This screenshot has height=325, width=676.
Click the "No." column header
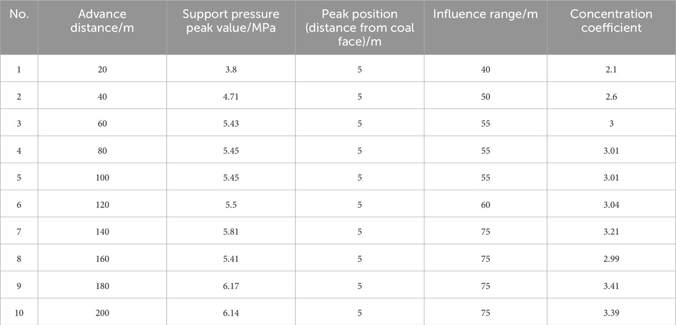(19, 14)
